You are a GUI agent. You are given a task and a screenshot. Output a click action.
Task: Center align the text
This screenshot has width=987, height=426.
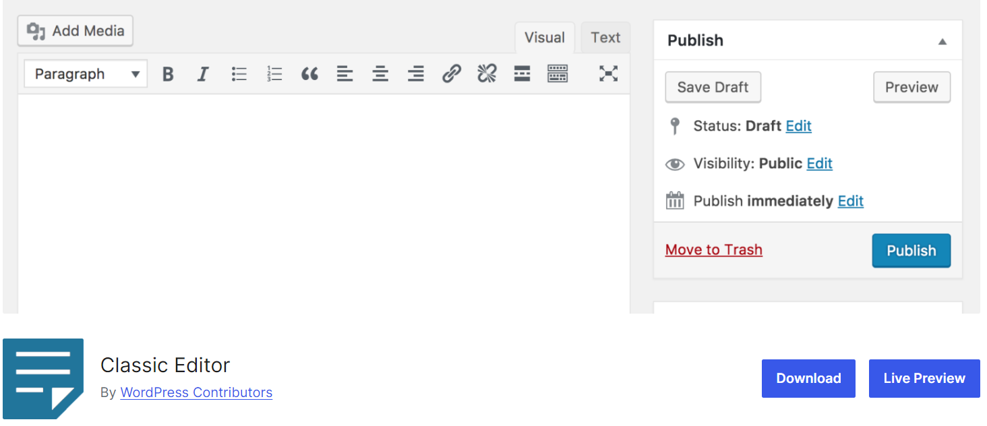pos(380,74)
